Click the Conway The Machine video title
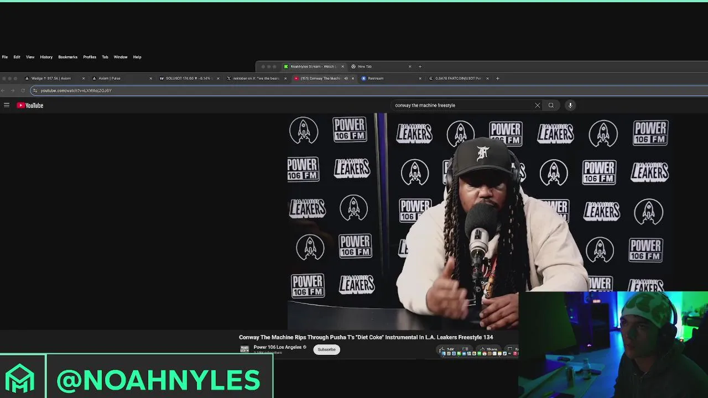The height and width of the screenshot is (398, 708). pos(366,337)
